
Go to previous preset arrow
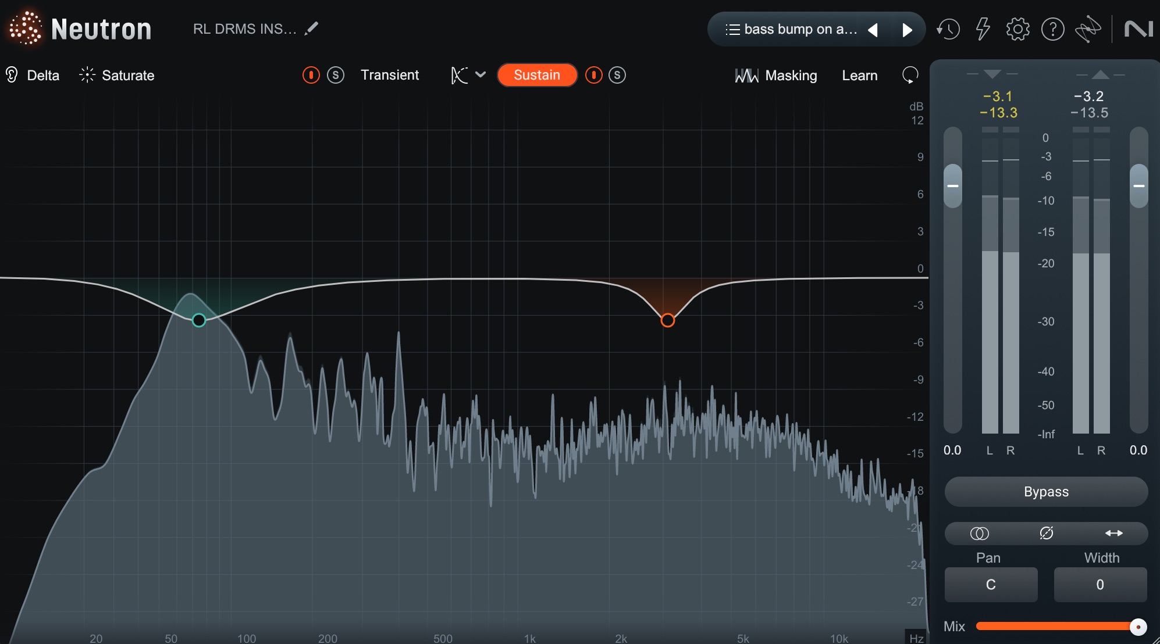click(x=873, y=30)
